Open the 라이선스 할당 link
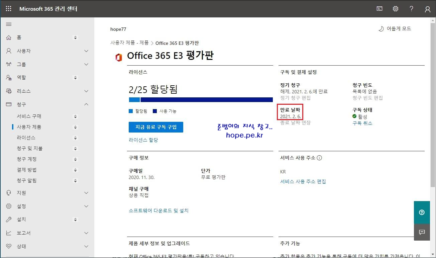This screenshot has height=258, width=436. pyautogui.click(x=143, y=140)
